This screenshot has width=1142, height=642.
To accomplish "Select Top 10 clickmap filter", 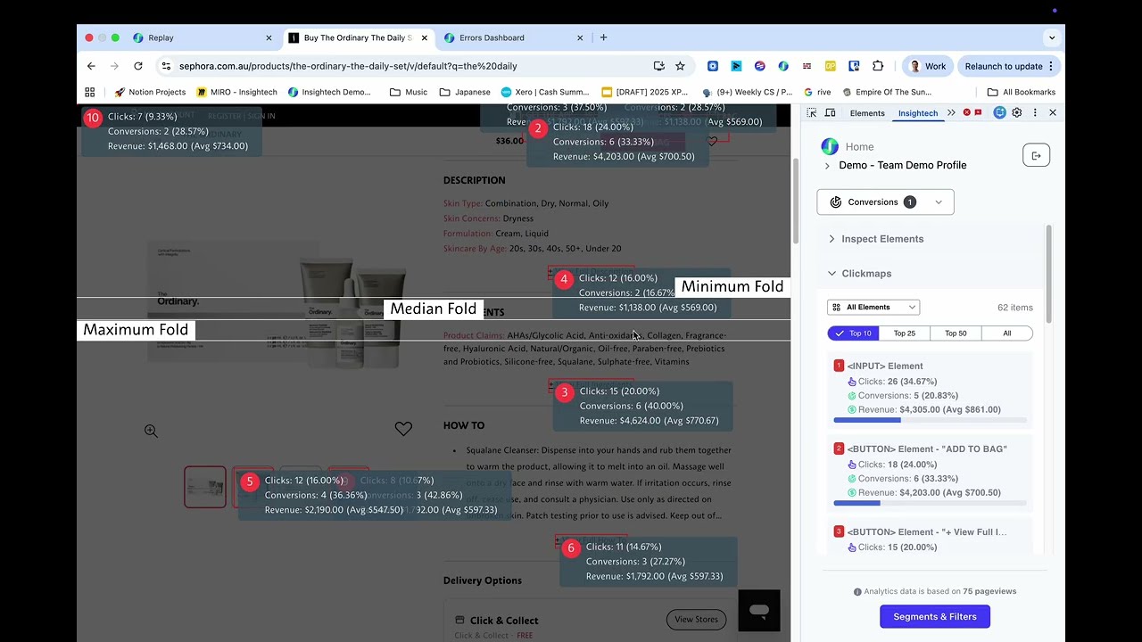I will point(853,333).
